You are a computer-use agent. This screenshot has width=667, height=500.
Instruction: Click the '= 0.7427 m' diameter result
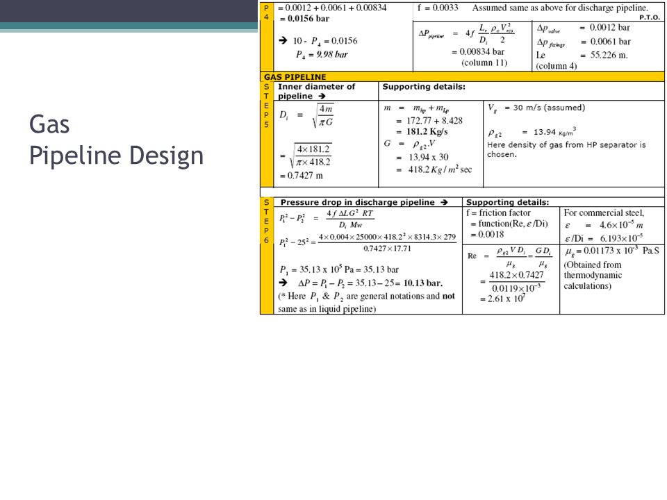[x=301, y=176]
